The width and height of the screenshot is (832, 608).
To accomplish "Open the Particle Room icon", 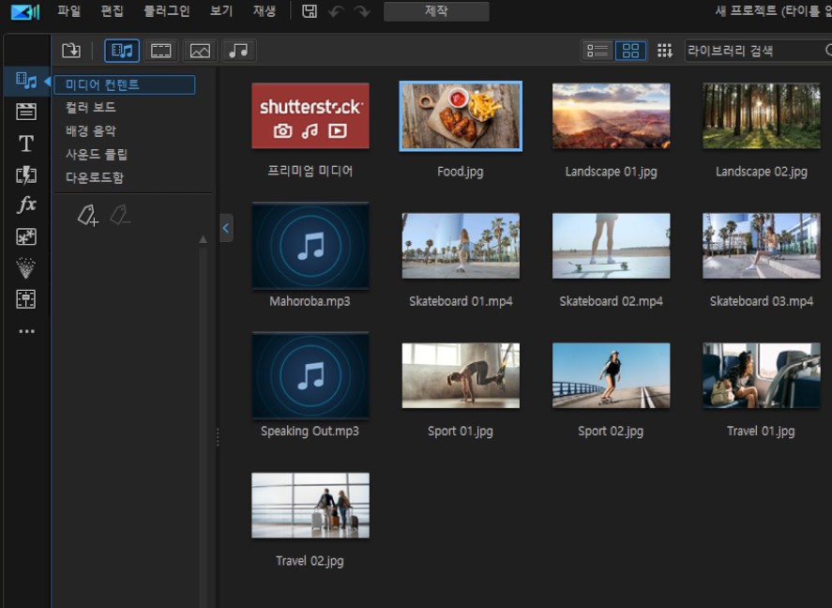I will [x=26, y=268].
